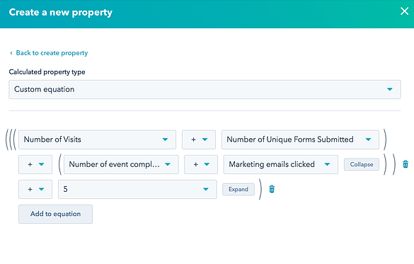This screenshot has width=414, height=264.
Task: Open plus operator dropdown beside the 5 field
Action: 35,189
